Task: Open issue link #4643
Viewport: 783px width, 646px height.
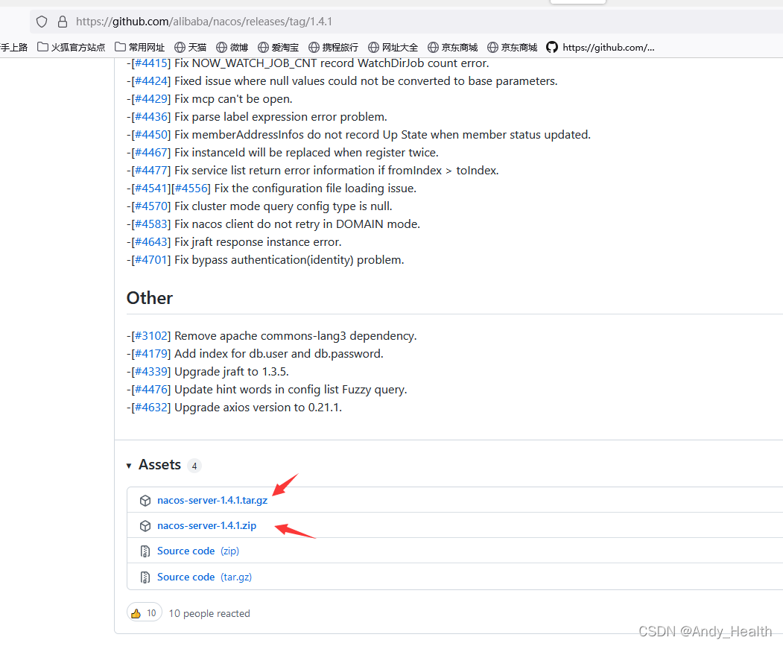Action: click(x=150, y=242)
